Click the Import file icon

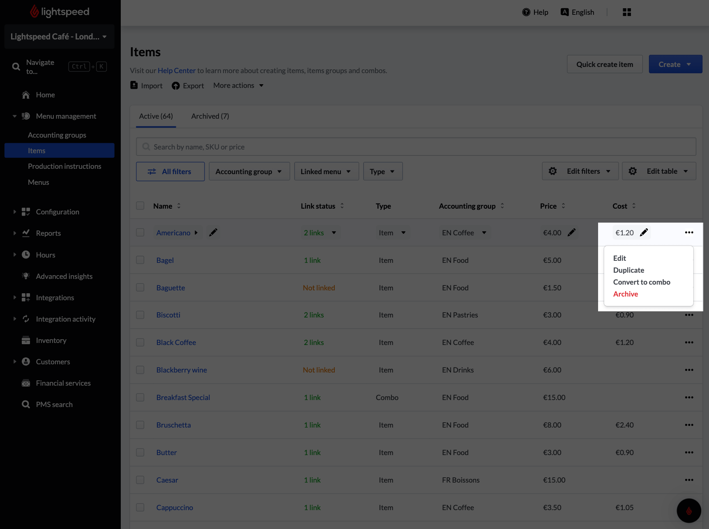pos(134,85)
